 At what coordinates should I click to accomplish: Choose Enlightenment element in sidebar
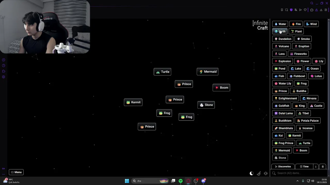coord(286,98)
